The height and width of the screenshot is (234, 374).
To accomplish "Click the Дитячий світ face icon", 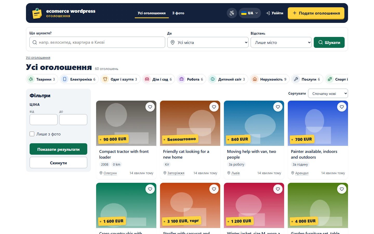I will pyautogui.click(x=213, y=79).
